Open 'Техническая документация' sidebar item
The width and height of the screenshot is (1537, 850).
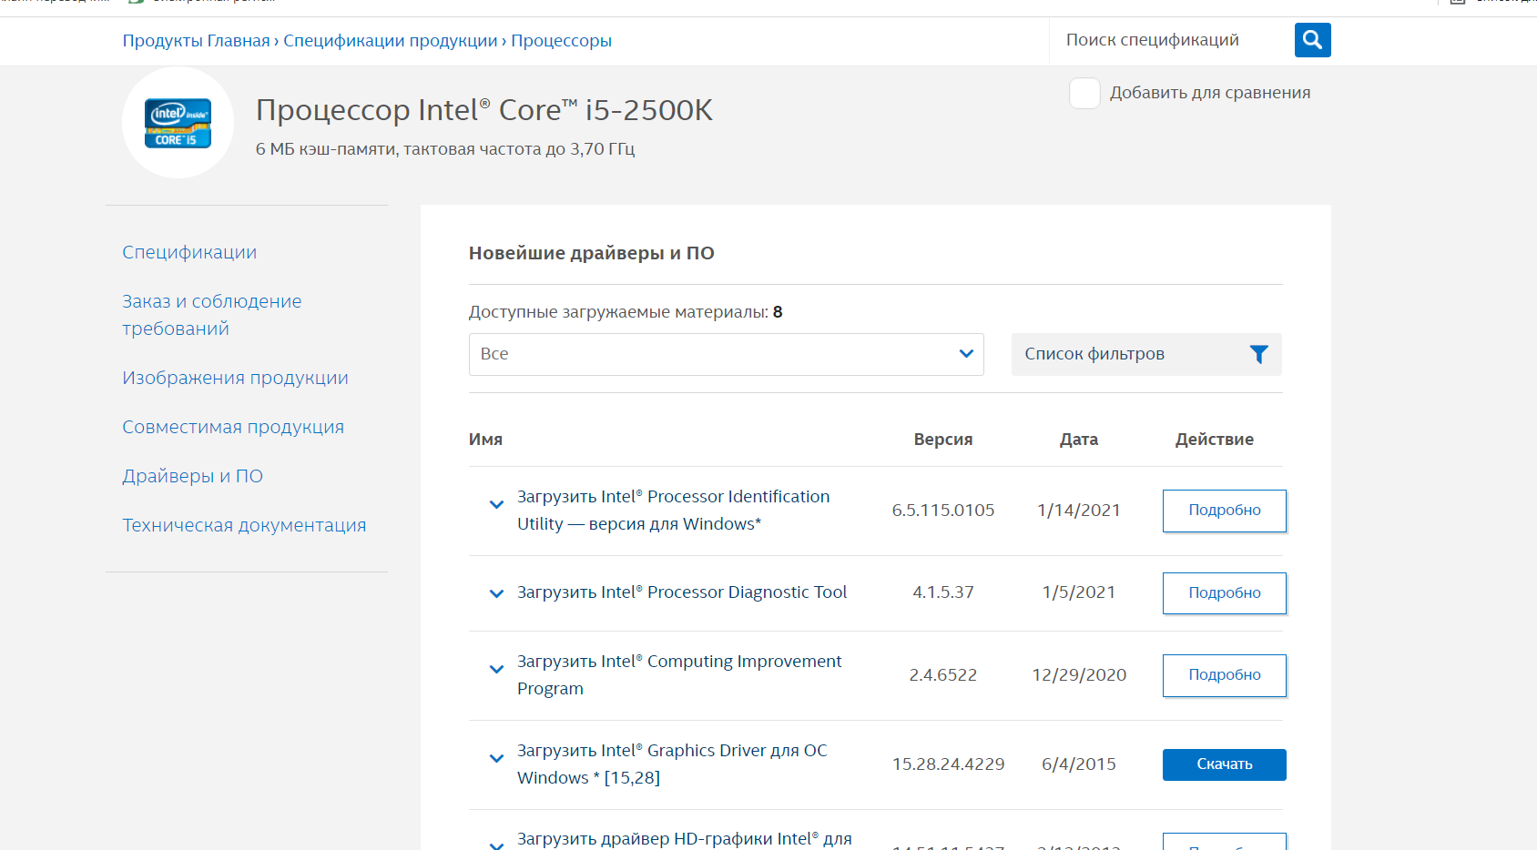point(244,525)
